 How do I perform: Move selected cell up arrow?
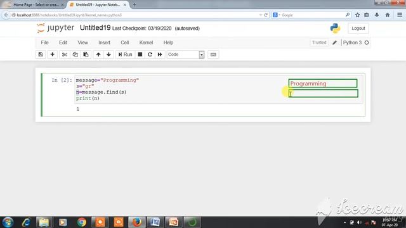(x=98, y=54)
